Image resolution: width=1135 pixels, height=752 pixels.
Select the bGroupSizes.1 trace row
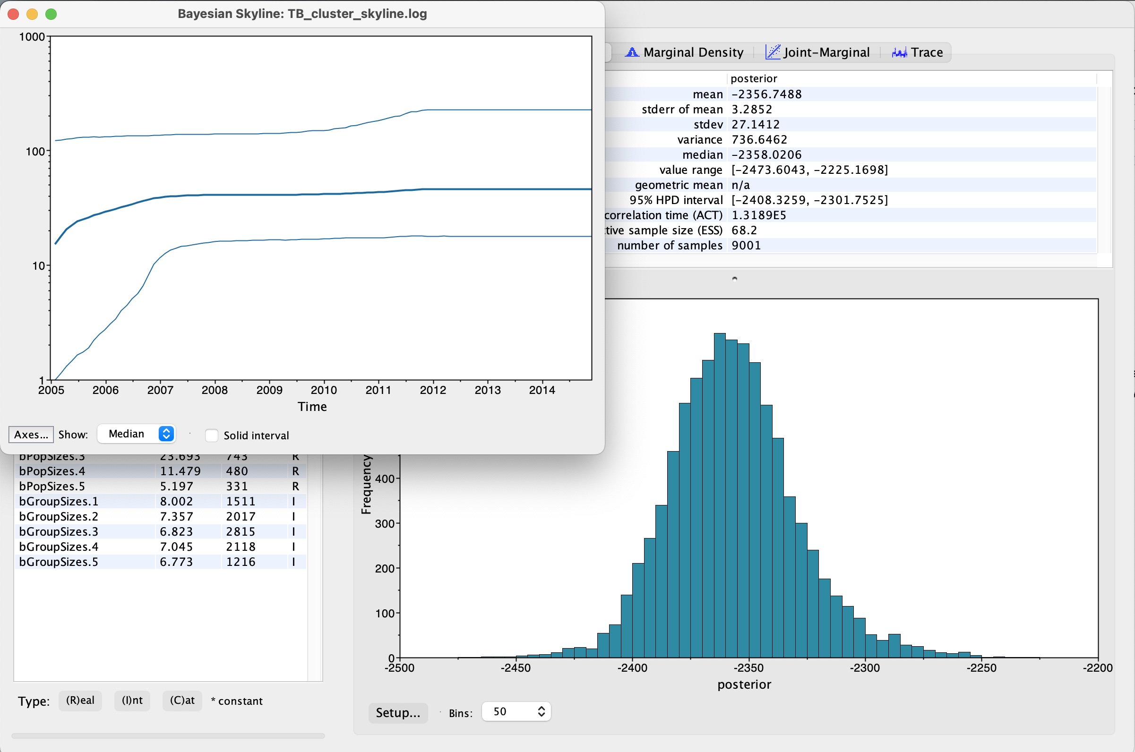160,501
